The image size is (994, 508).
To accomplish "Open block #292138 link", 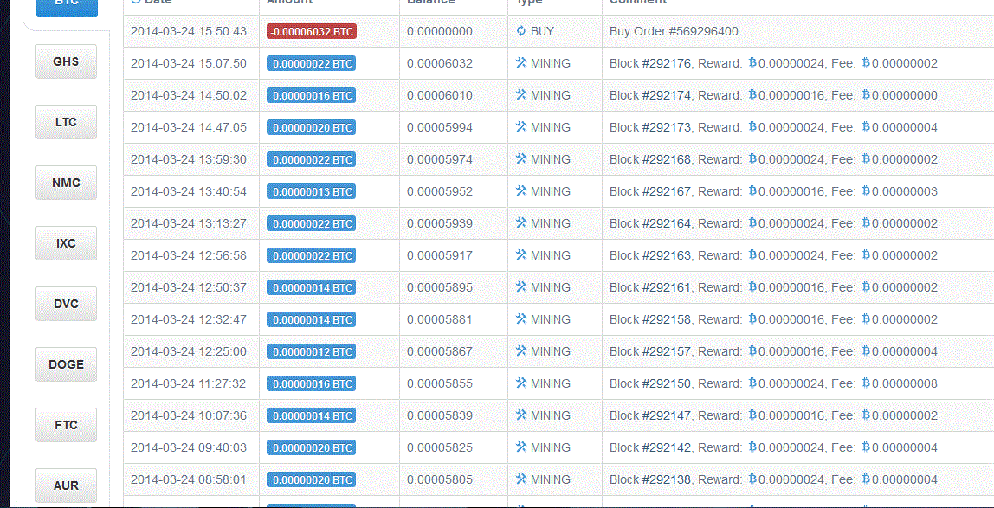I will (x=666, y=479).
